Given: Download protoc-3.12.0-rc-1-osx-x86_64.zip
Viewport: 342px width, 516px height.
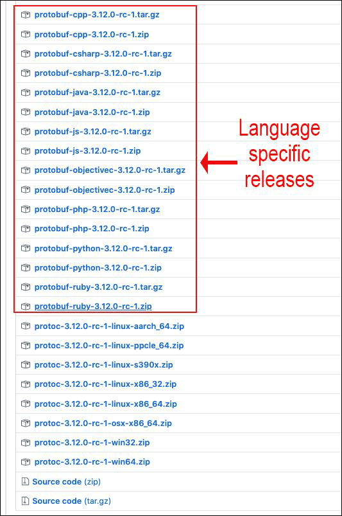Looking at the screenshot, I should (103, 423).
